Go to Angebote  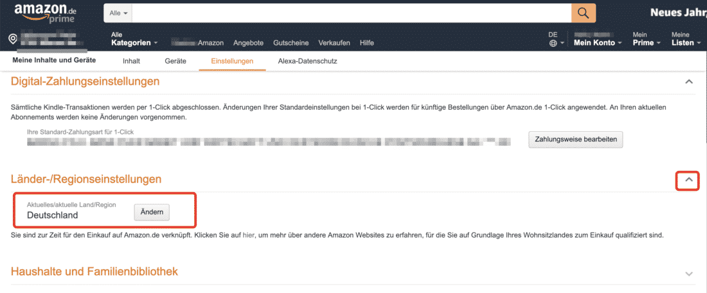[249, 43]
